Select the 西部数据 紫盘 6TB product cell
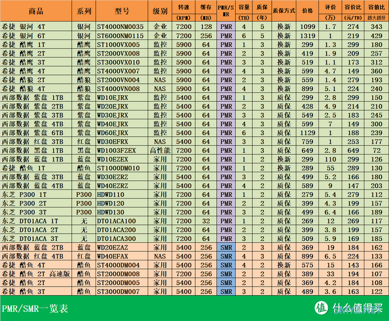The width and height of the screenshot is (389, 321). pos(36,133)
